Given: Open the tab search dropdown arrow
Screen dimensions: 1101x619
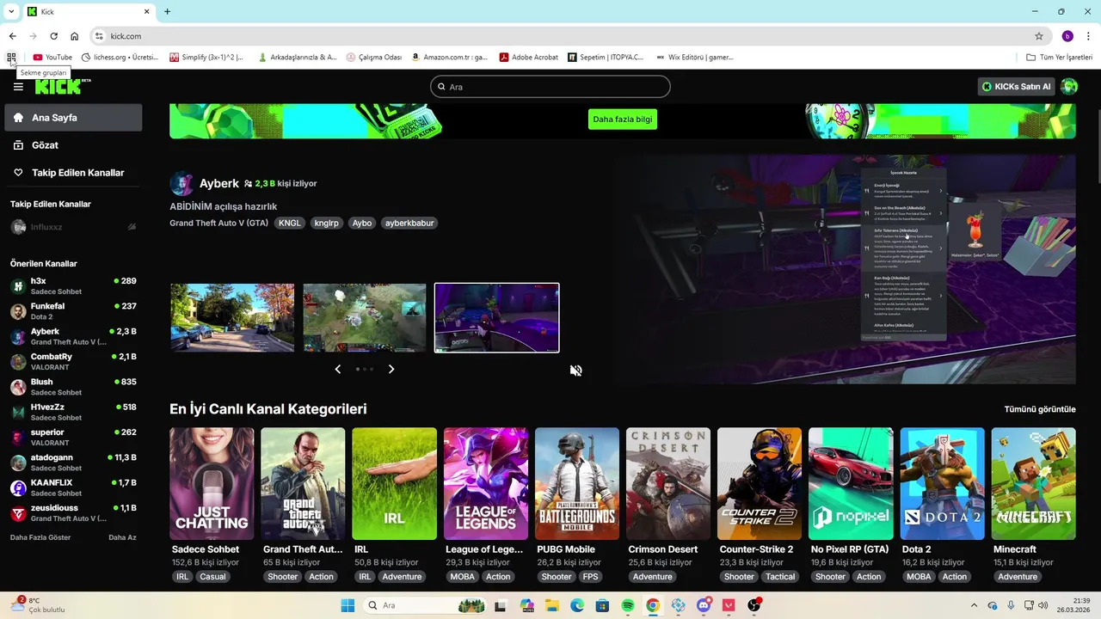Looking at the screenshot, I should tap(11, 11).
